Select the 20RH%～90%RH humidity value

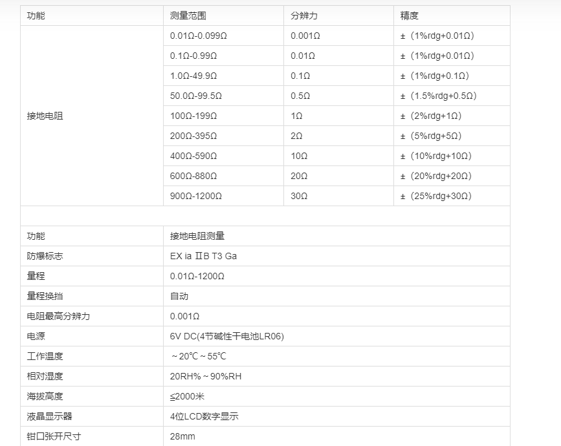point(205,377)
